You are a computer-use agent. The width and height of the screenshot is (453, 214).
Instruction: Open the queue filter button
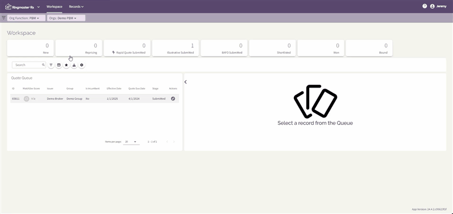51,65
